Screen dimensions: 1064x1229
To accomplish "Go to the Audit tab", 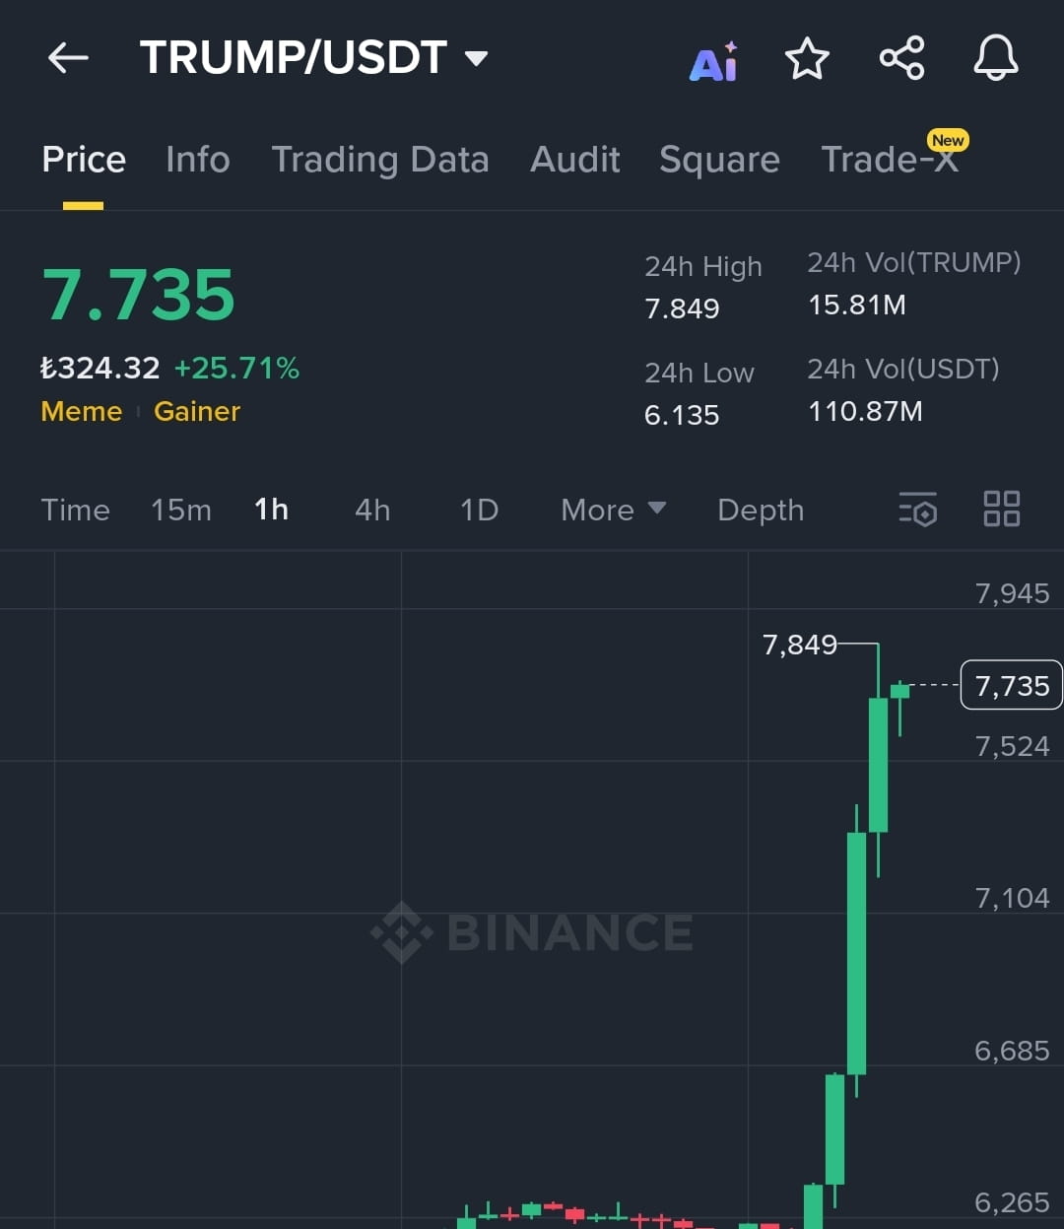I will point(575,160).
